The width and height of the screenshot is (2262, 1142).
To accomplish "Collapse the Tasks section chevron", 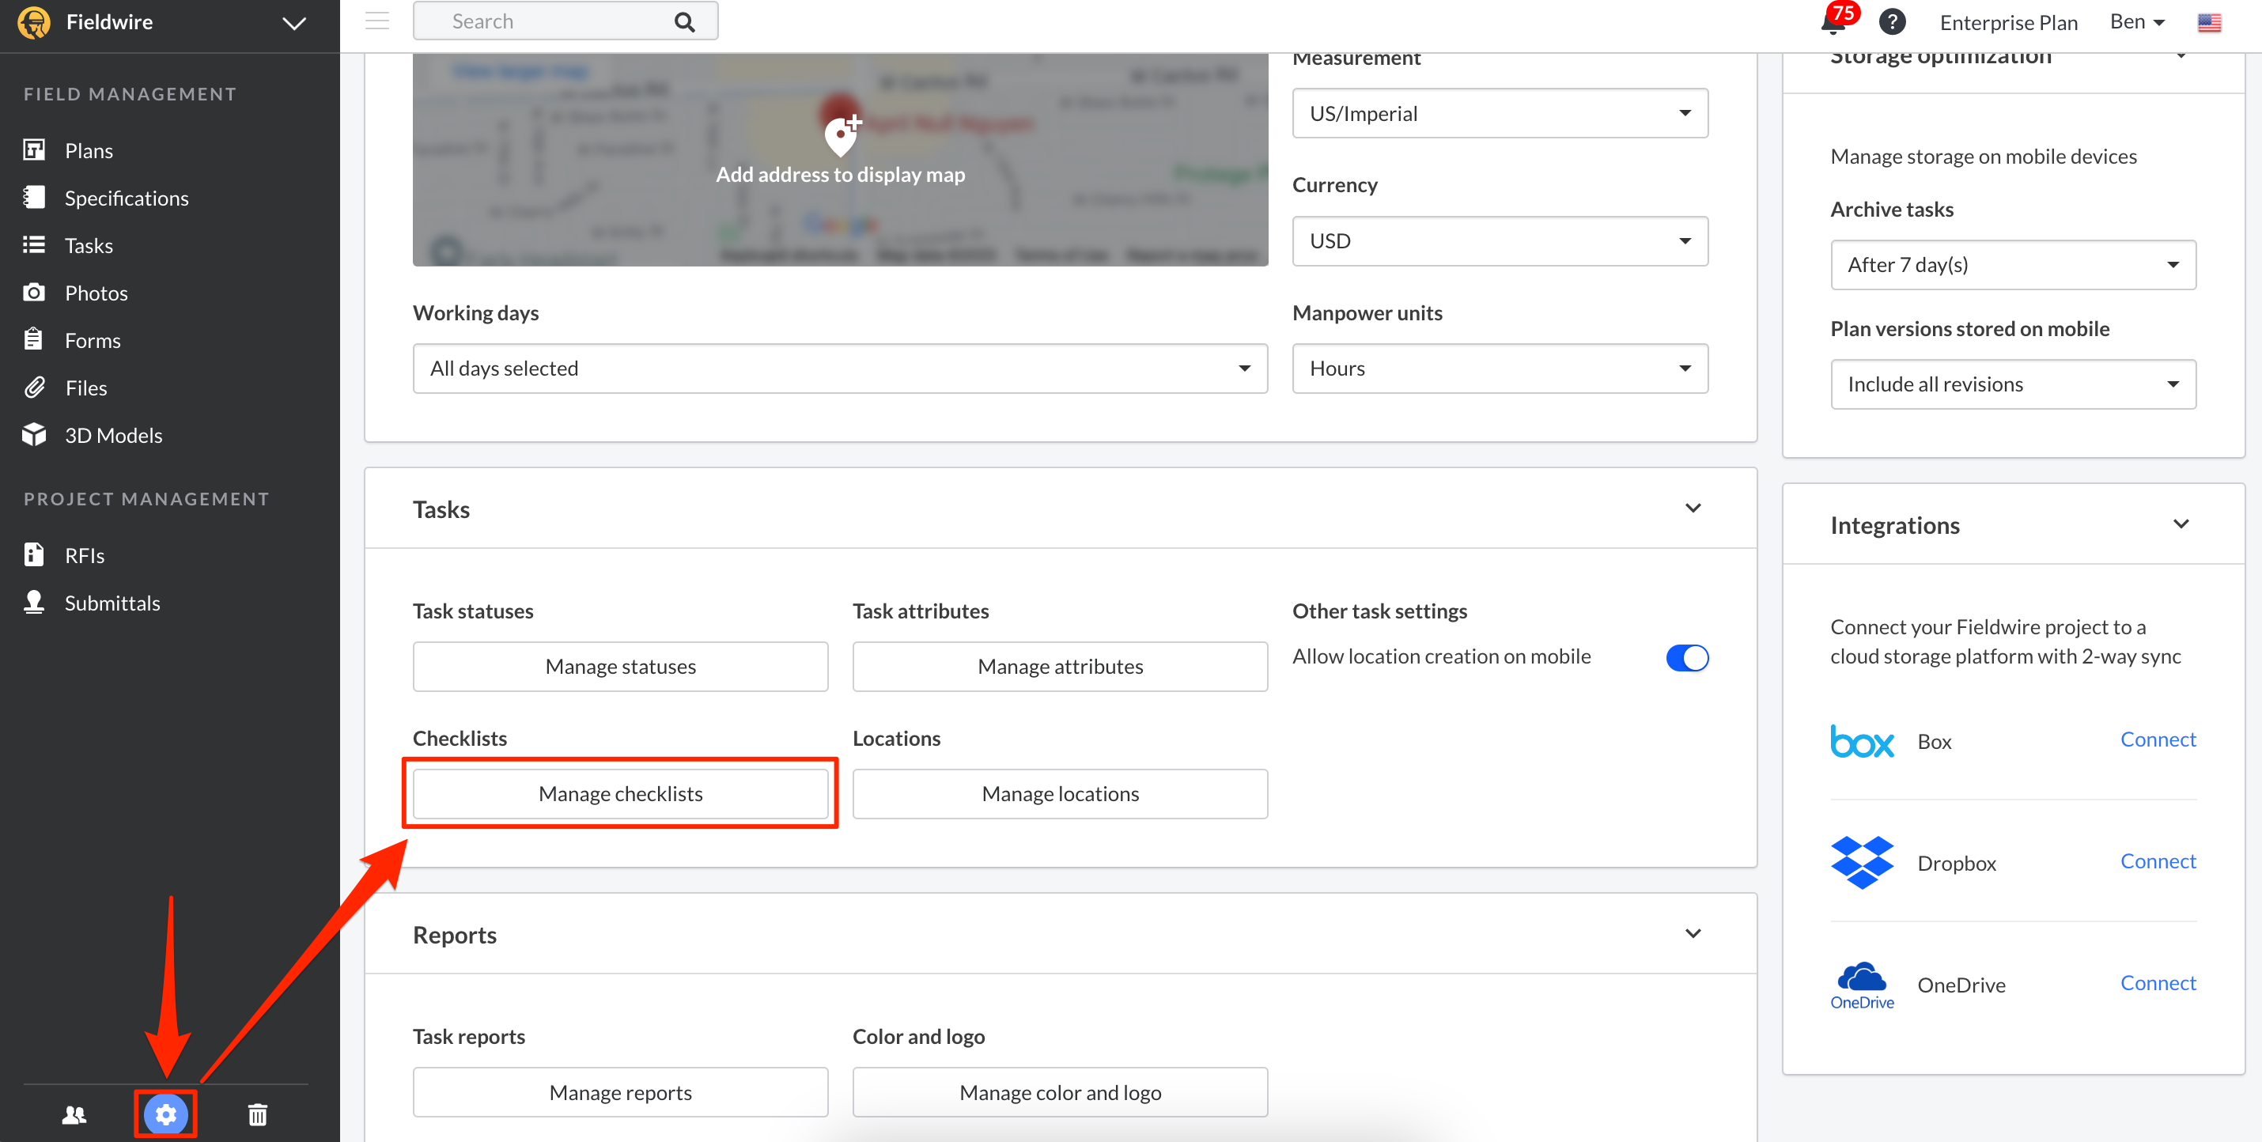I will (x=1692, y=509).
